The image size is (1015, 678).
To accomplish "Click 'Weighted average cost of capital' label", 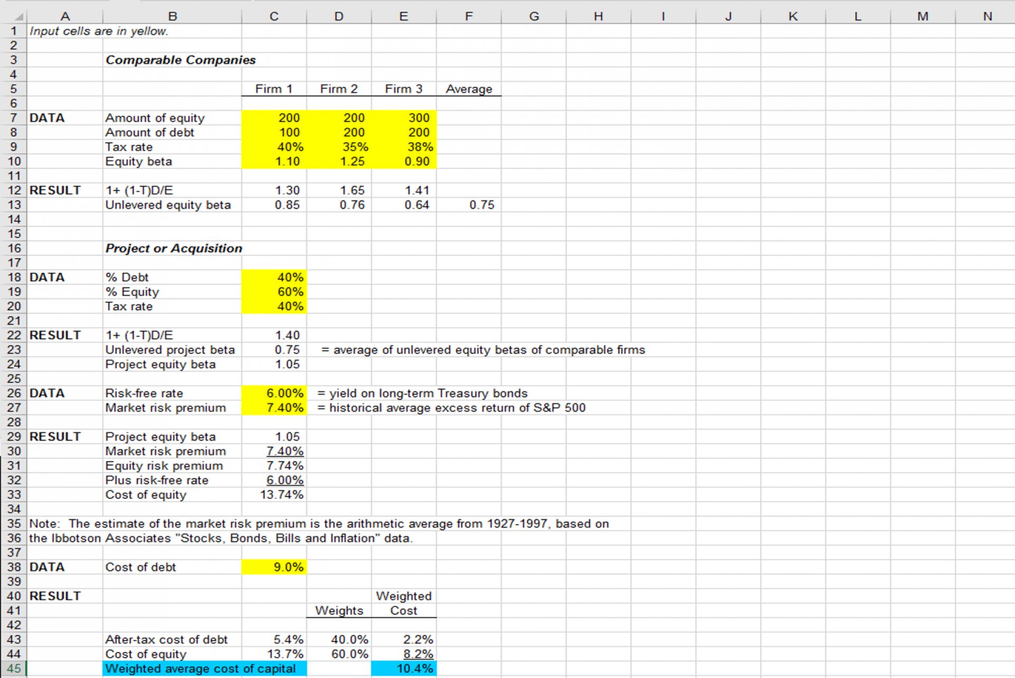I will [x=200, y=668].
